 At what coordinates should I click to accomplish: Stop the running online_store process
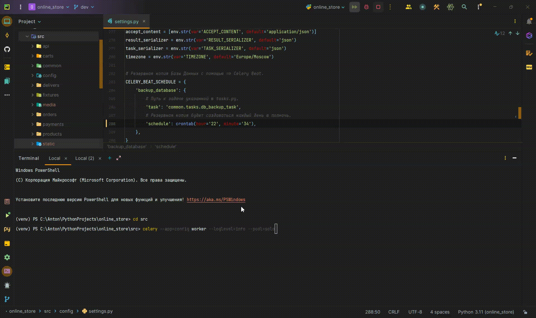click(x=378, y=7)
